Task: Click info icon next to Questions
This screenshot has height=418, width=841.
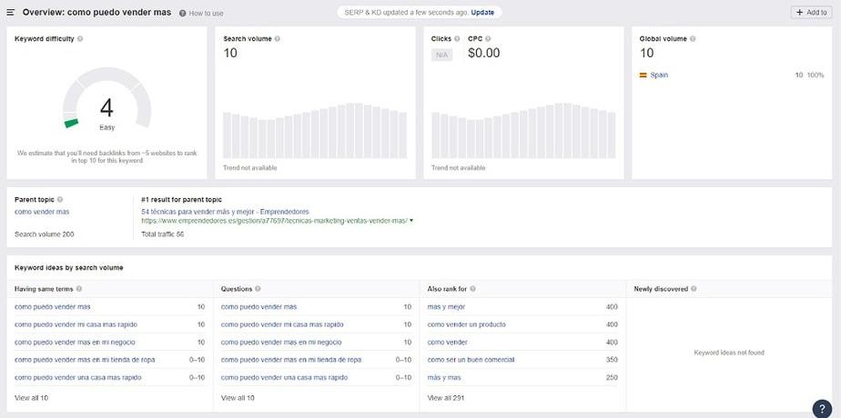Action: [258, 289]
